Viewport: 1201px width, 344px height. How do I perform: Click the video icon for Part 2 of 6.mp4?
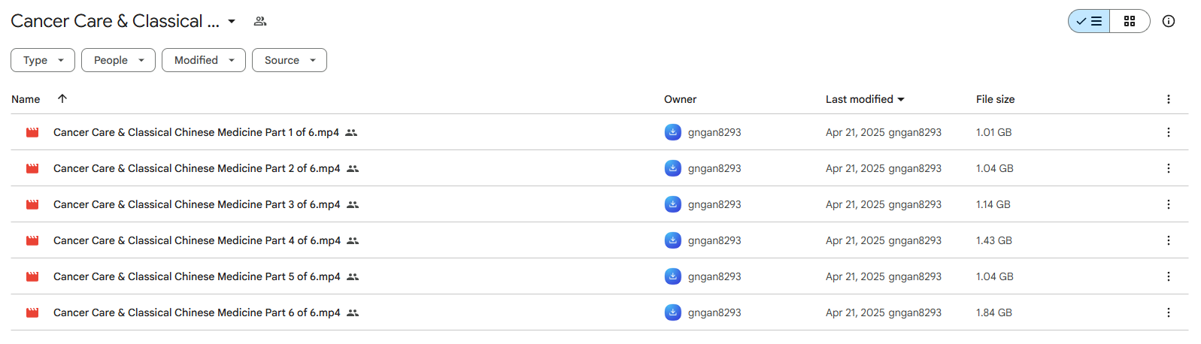(x=32, y=168)
